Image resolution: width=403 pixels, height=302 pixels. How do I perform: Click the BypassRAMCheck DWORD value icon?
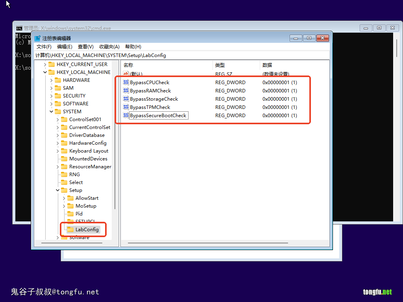click(x=126, y=91)
